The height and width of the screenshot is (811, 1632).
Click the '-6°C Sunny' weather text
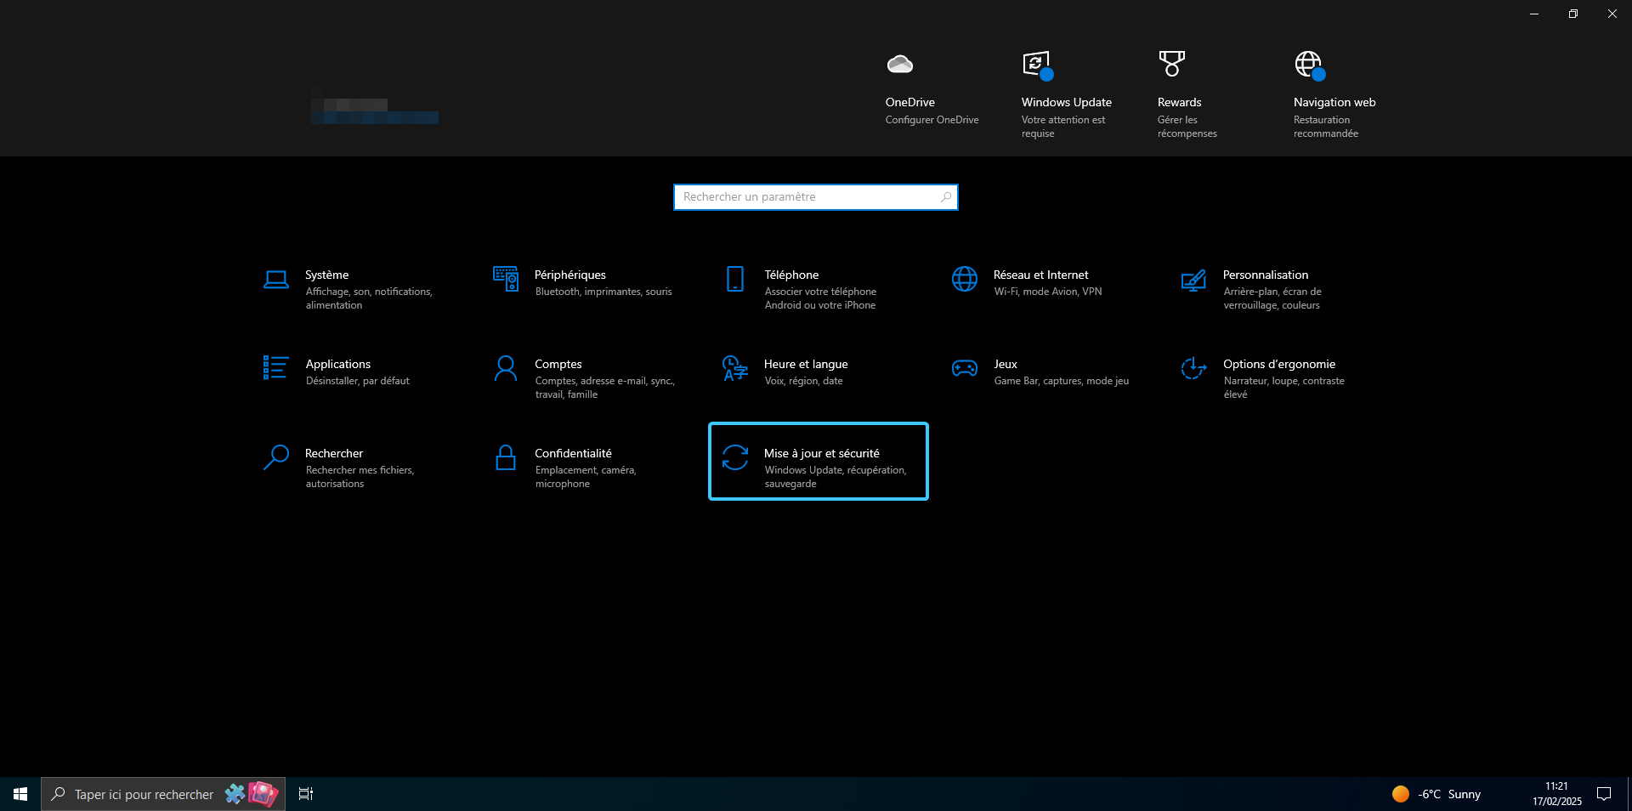pyautogui.click(x=1449, y=794)
